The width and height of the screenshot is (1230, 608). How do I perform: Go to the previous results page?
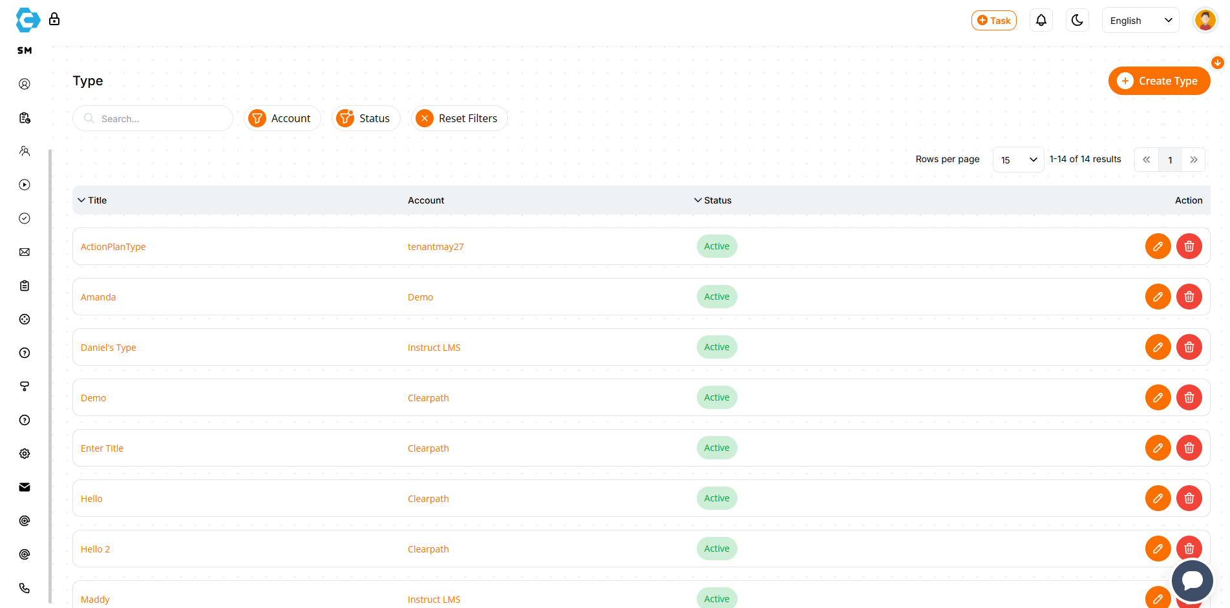click(x=1146, y=160)
